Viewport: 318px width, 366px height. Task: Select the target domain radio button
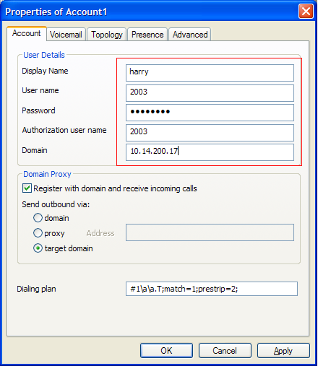pyautogui.click(x=38, y=248)
